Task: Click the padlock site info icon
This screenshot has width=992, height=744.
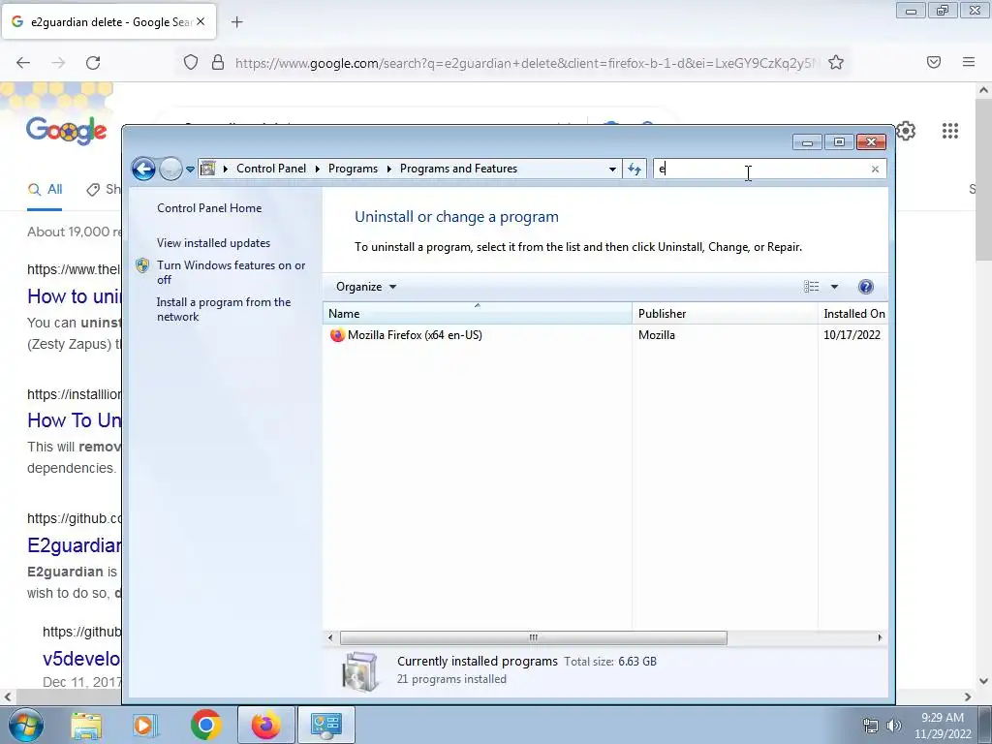Action: [218, 63]
